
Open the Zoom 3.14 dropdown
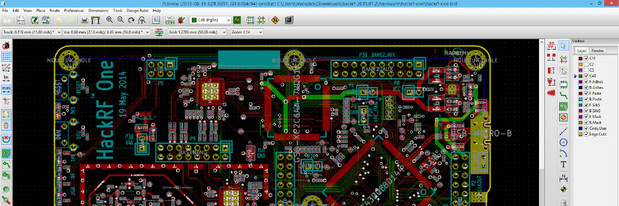(x=247, y=32)
